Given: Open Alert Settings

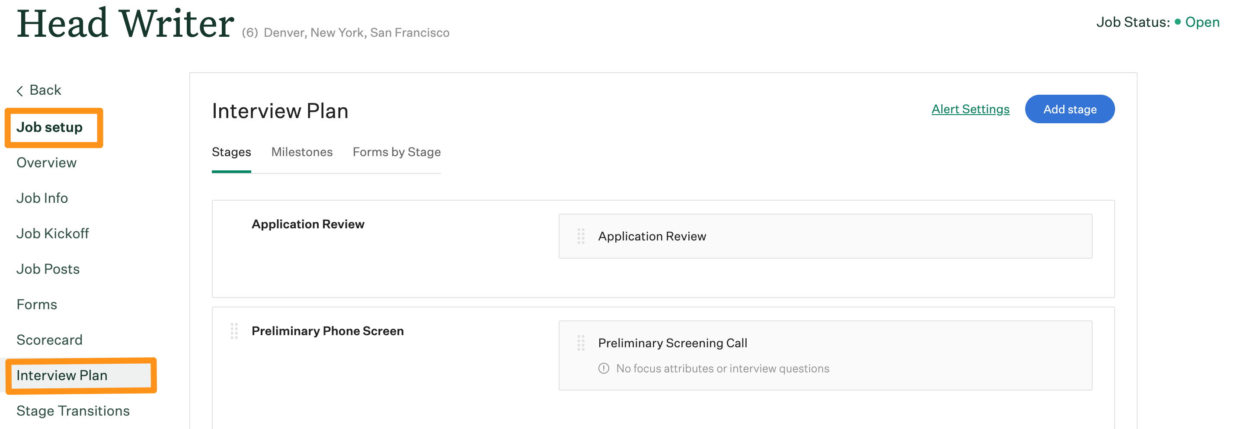Looking at the screenshot, I should tap(970, 109).
